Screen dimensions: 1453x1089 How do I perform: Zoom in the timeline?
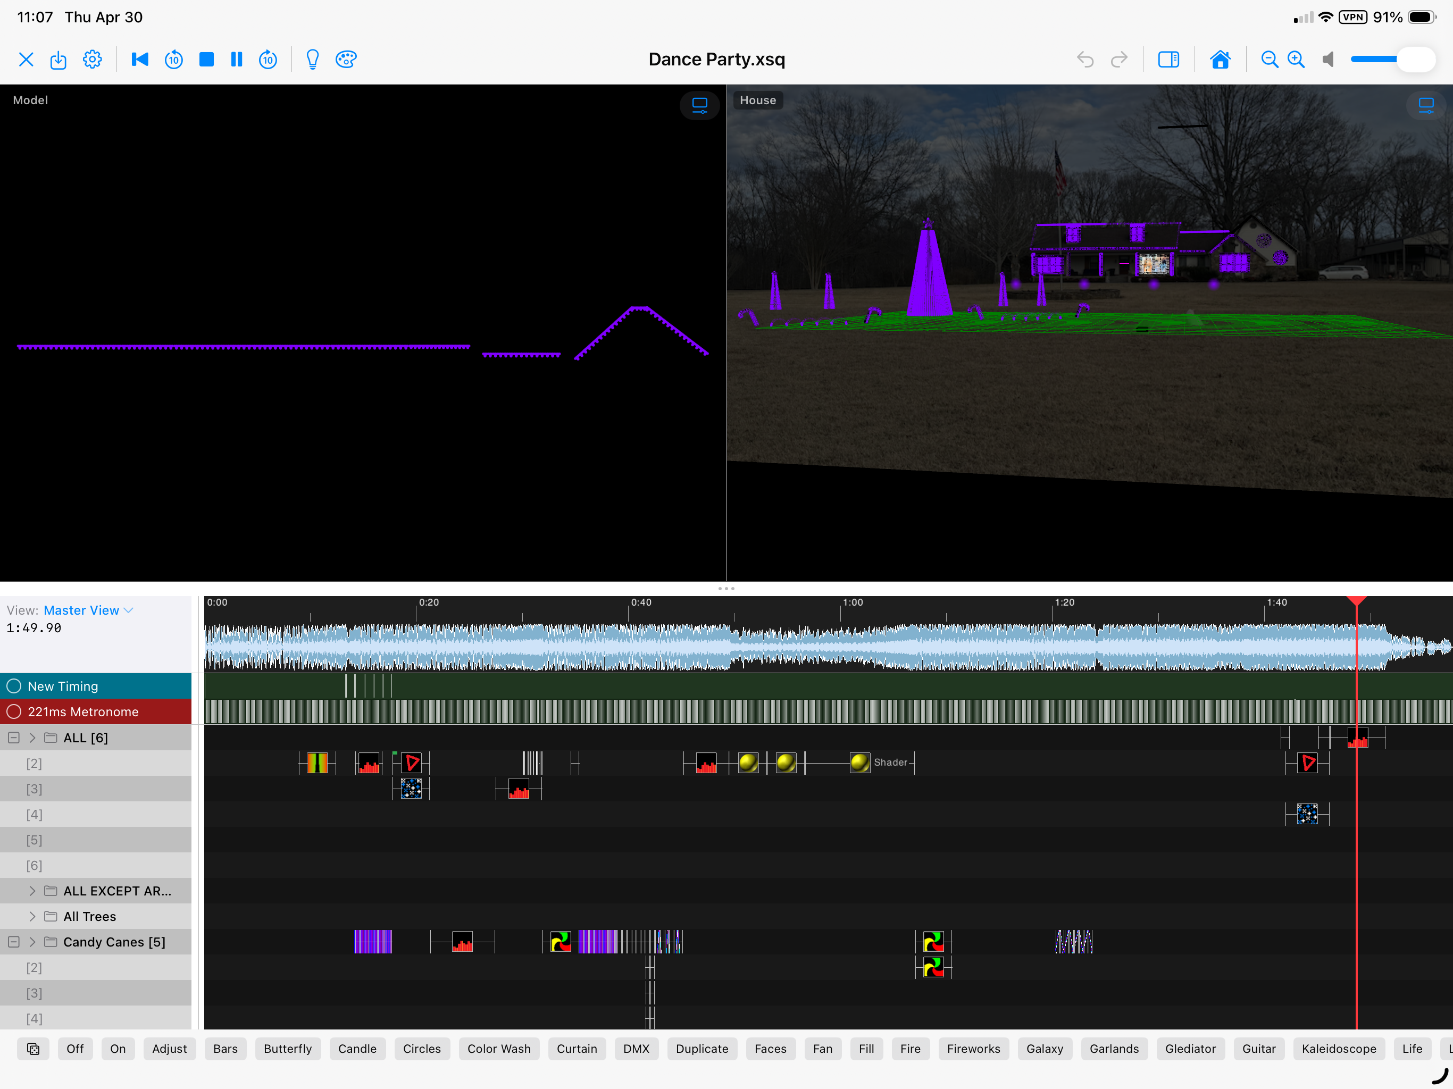tap(1296, 60)
